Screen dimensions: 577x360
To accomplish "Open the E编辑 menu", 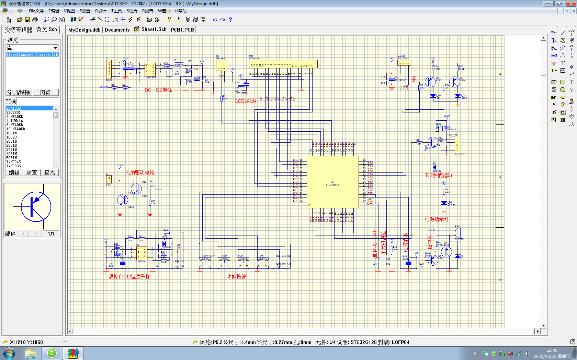I will click(x=54, y=11).
